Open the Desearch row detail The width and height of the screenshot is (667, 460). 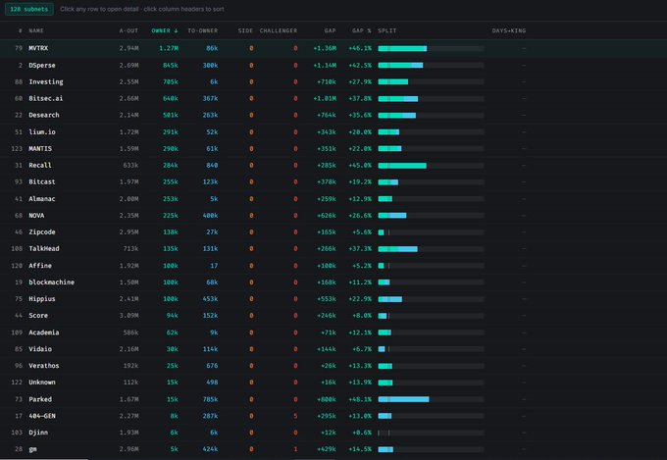click(x=333, y=115)
